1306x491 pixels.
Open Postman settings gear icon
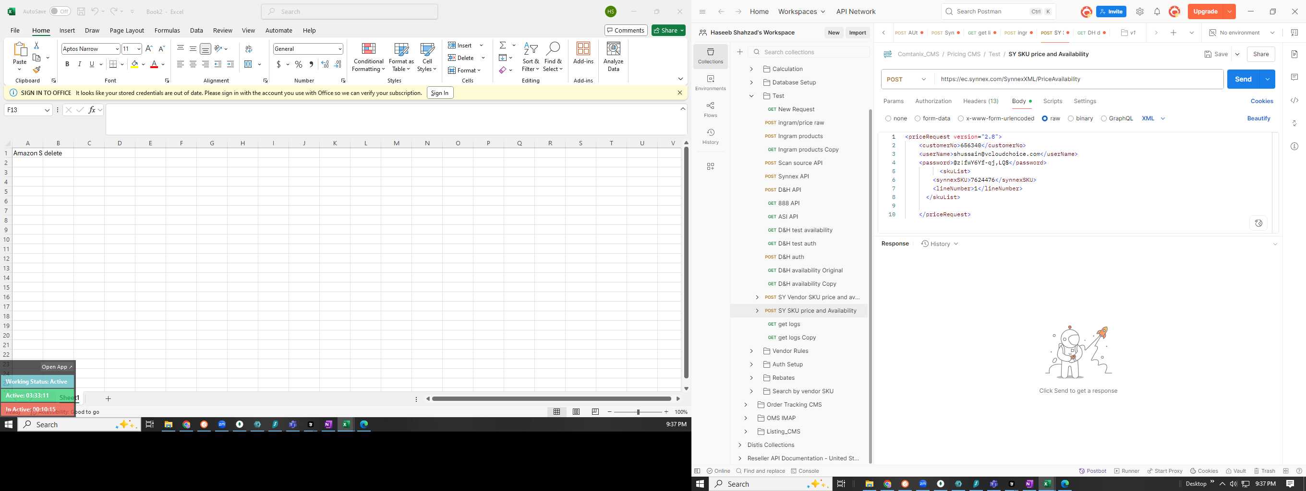1140,12
